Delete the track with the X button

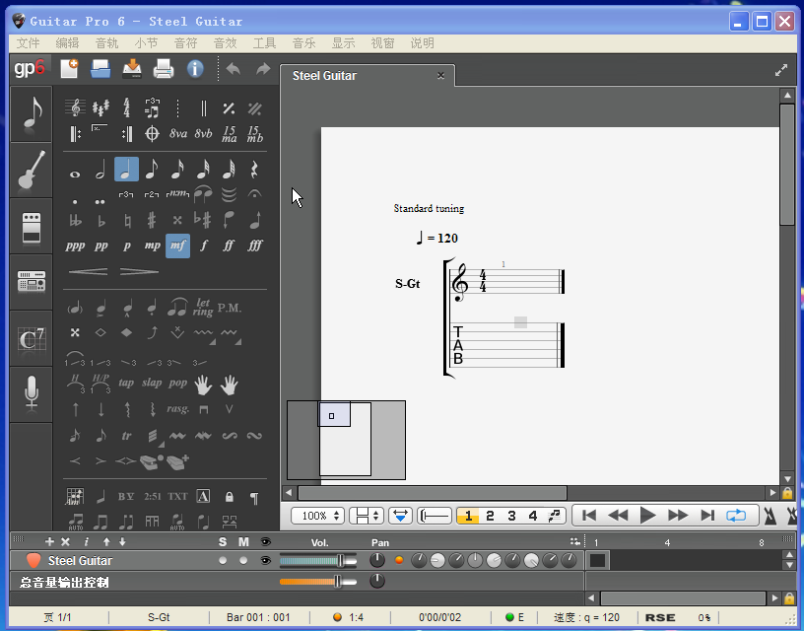[65, 541]
